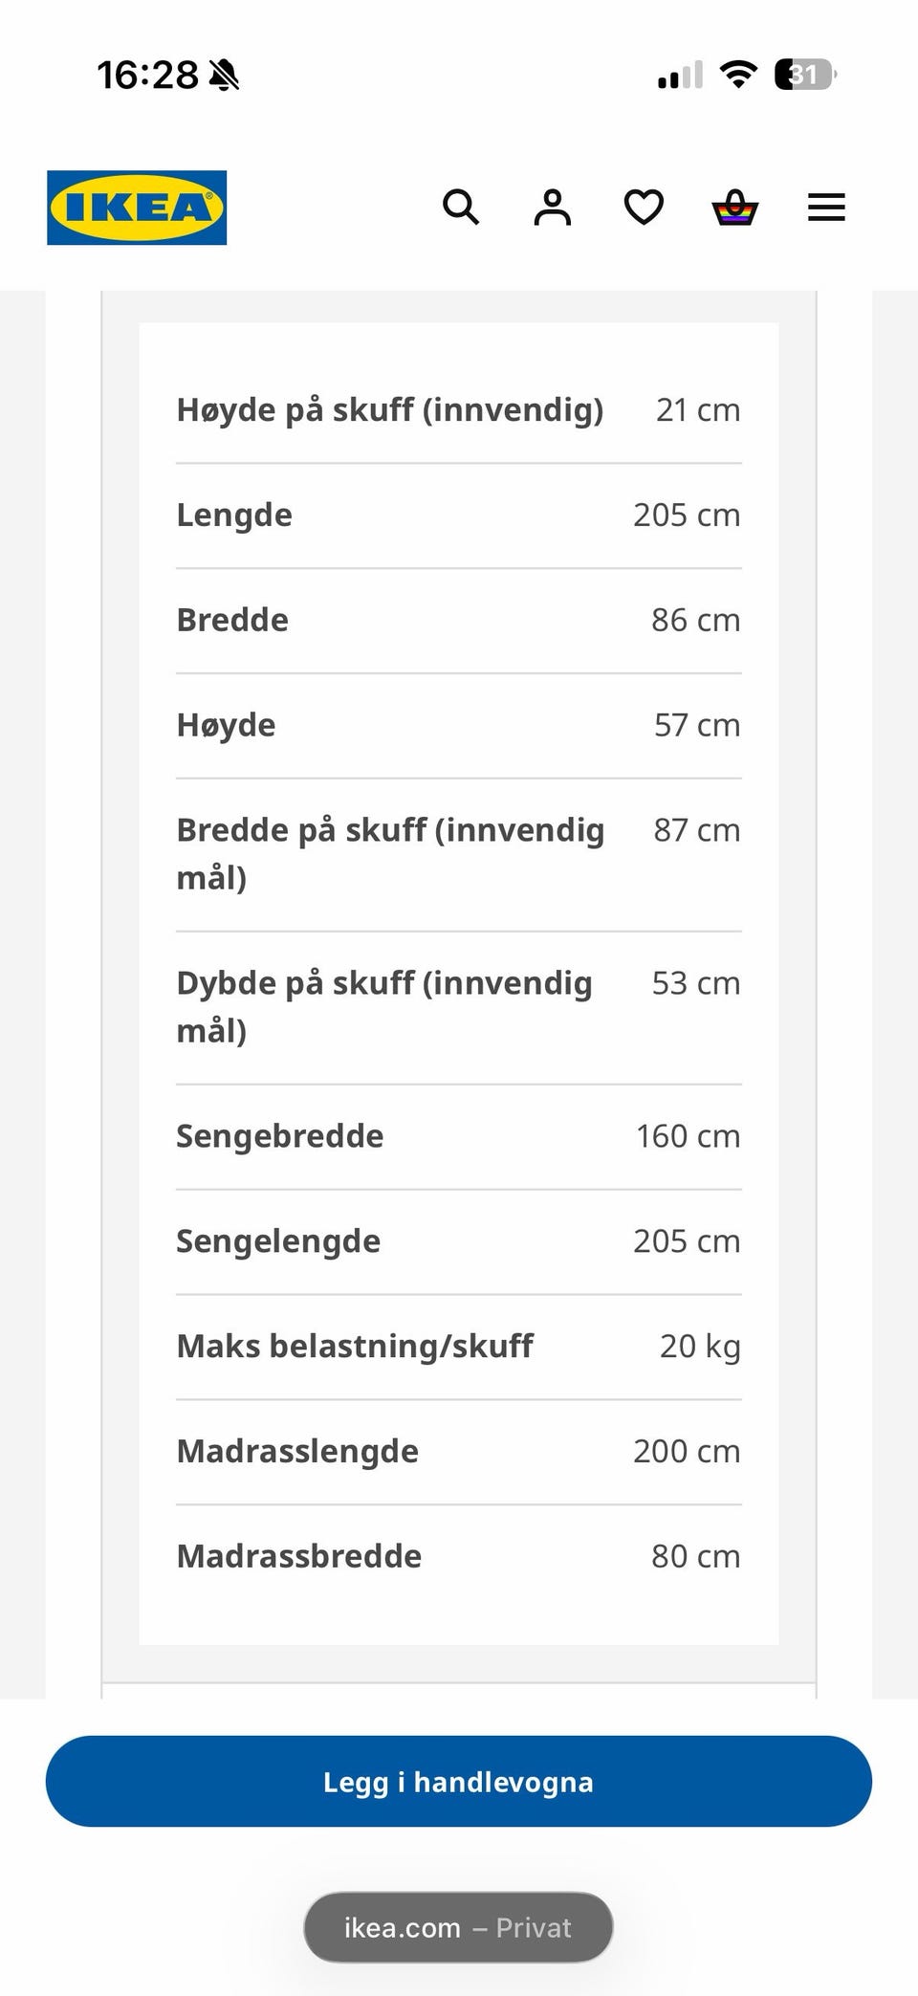Open the shopping basket icon
The image size is (918, 1996).
(735, 207)
